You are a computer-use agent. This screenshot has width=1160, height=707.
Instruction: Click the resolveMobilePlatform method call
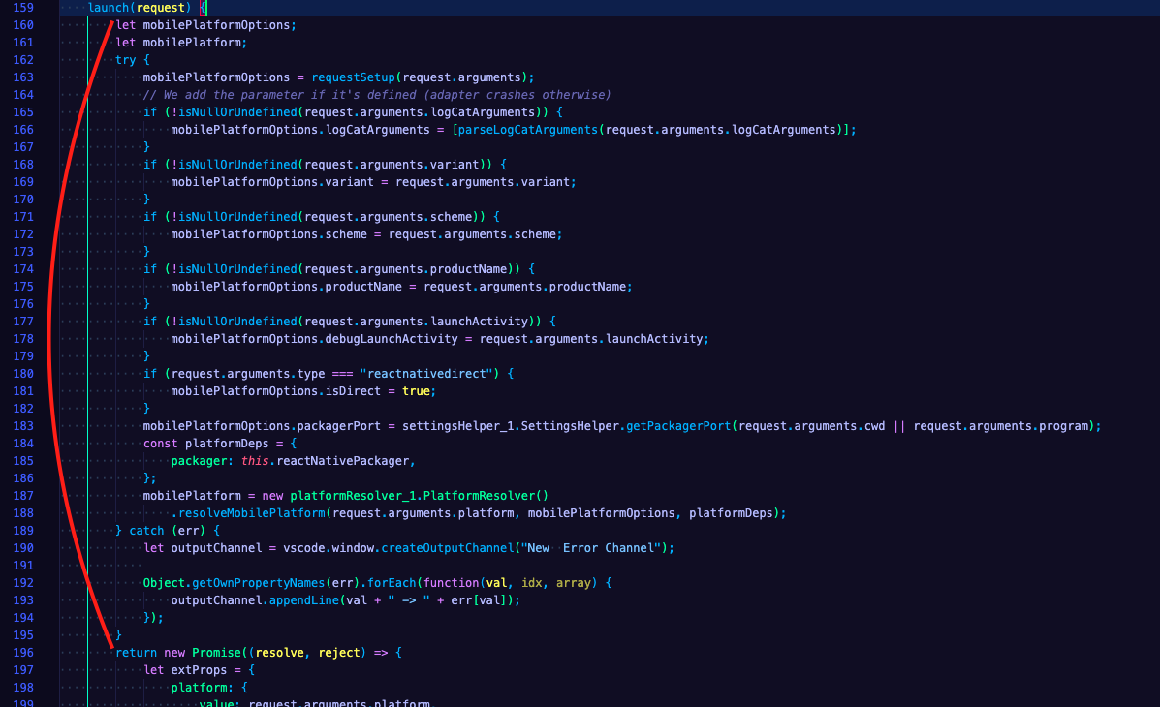tap(252, 513)
